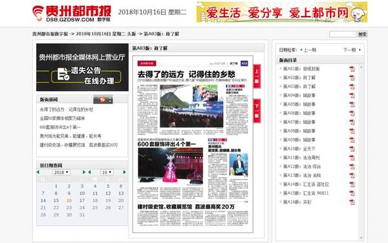Open the year dropdown showing 2018

(x=61, y=173)
